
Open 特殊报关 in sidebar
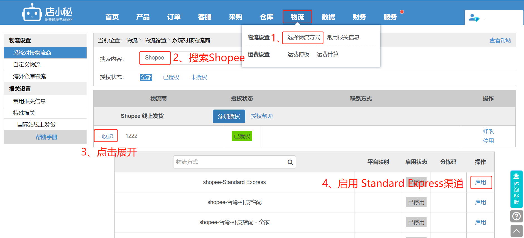[x=45, y=113]
